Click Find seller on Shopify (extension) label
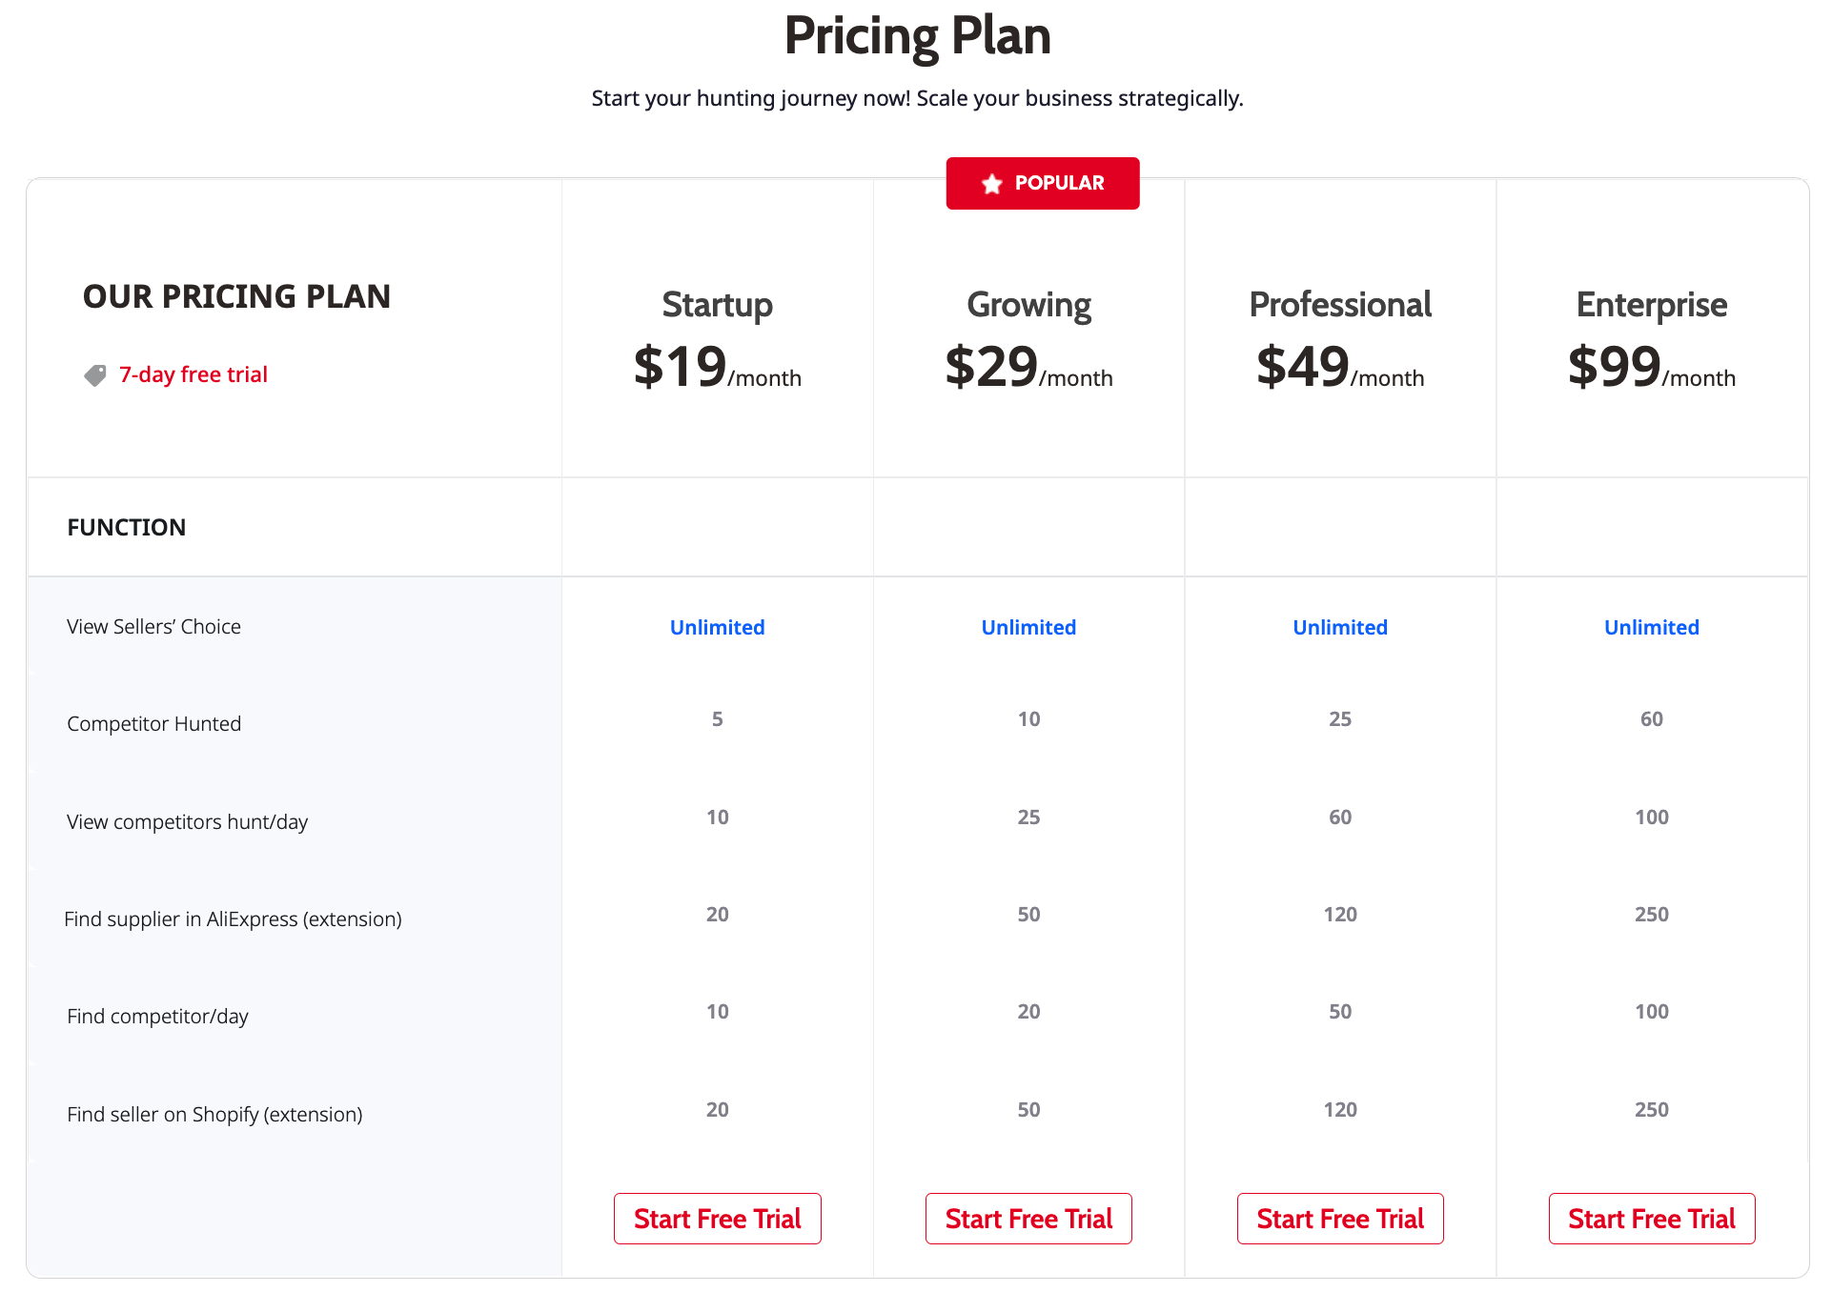This screenshot has width=1832, height=1292. [214, 1115]
